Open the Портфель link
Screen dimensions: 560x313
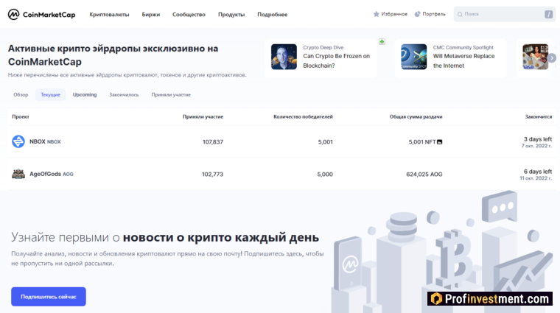tap(434, 14)
